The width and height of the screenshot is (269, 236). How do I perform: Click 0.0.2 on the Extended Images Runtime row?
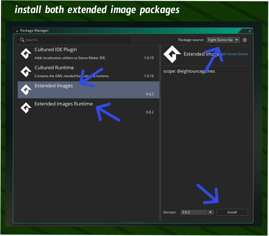click(x=150, y=112)
